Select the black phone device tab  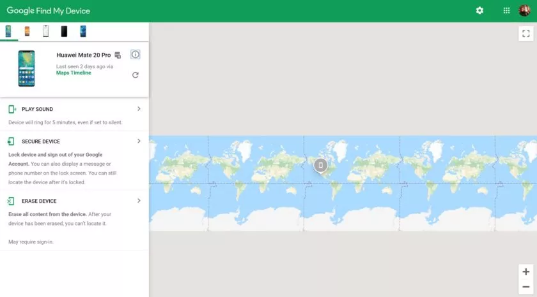pyautogui.click(x=64, y=31)
